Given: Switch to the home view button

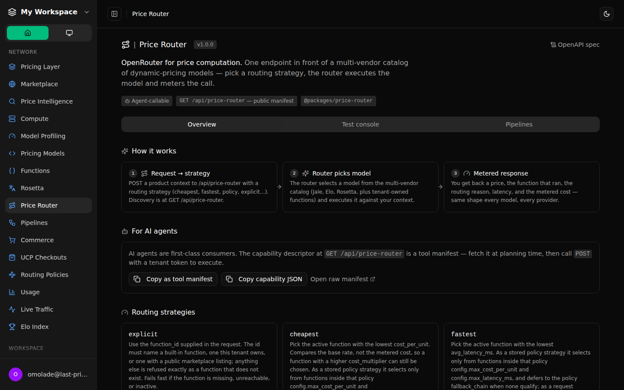Looking at the screenshot, I should [x=28, y=33].
